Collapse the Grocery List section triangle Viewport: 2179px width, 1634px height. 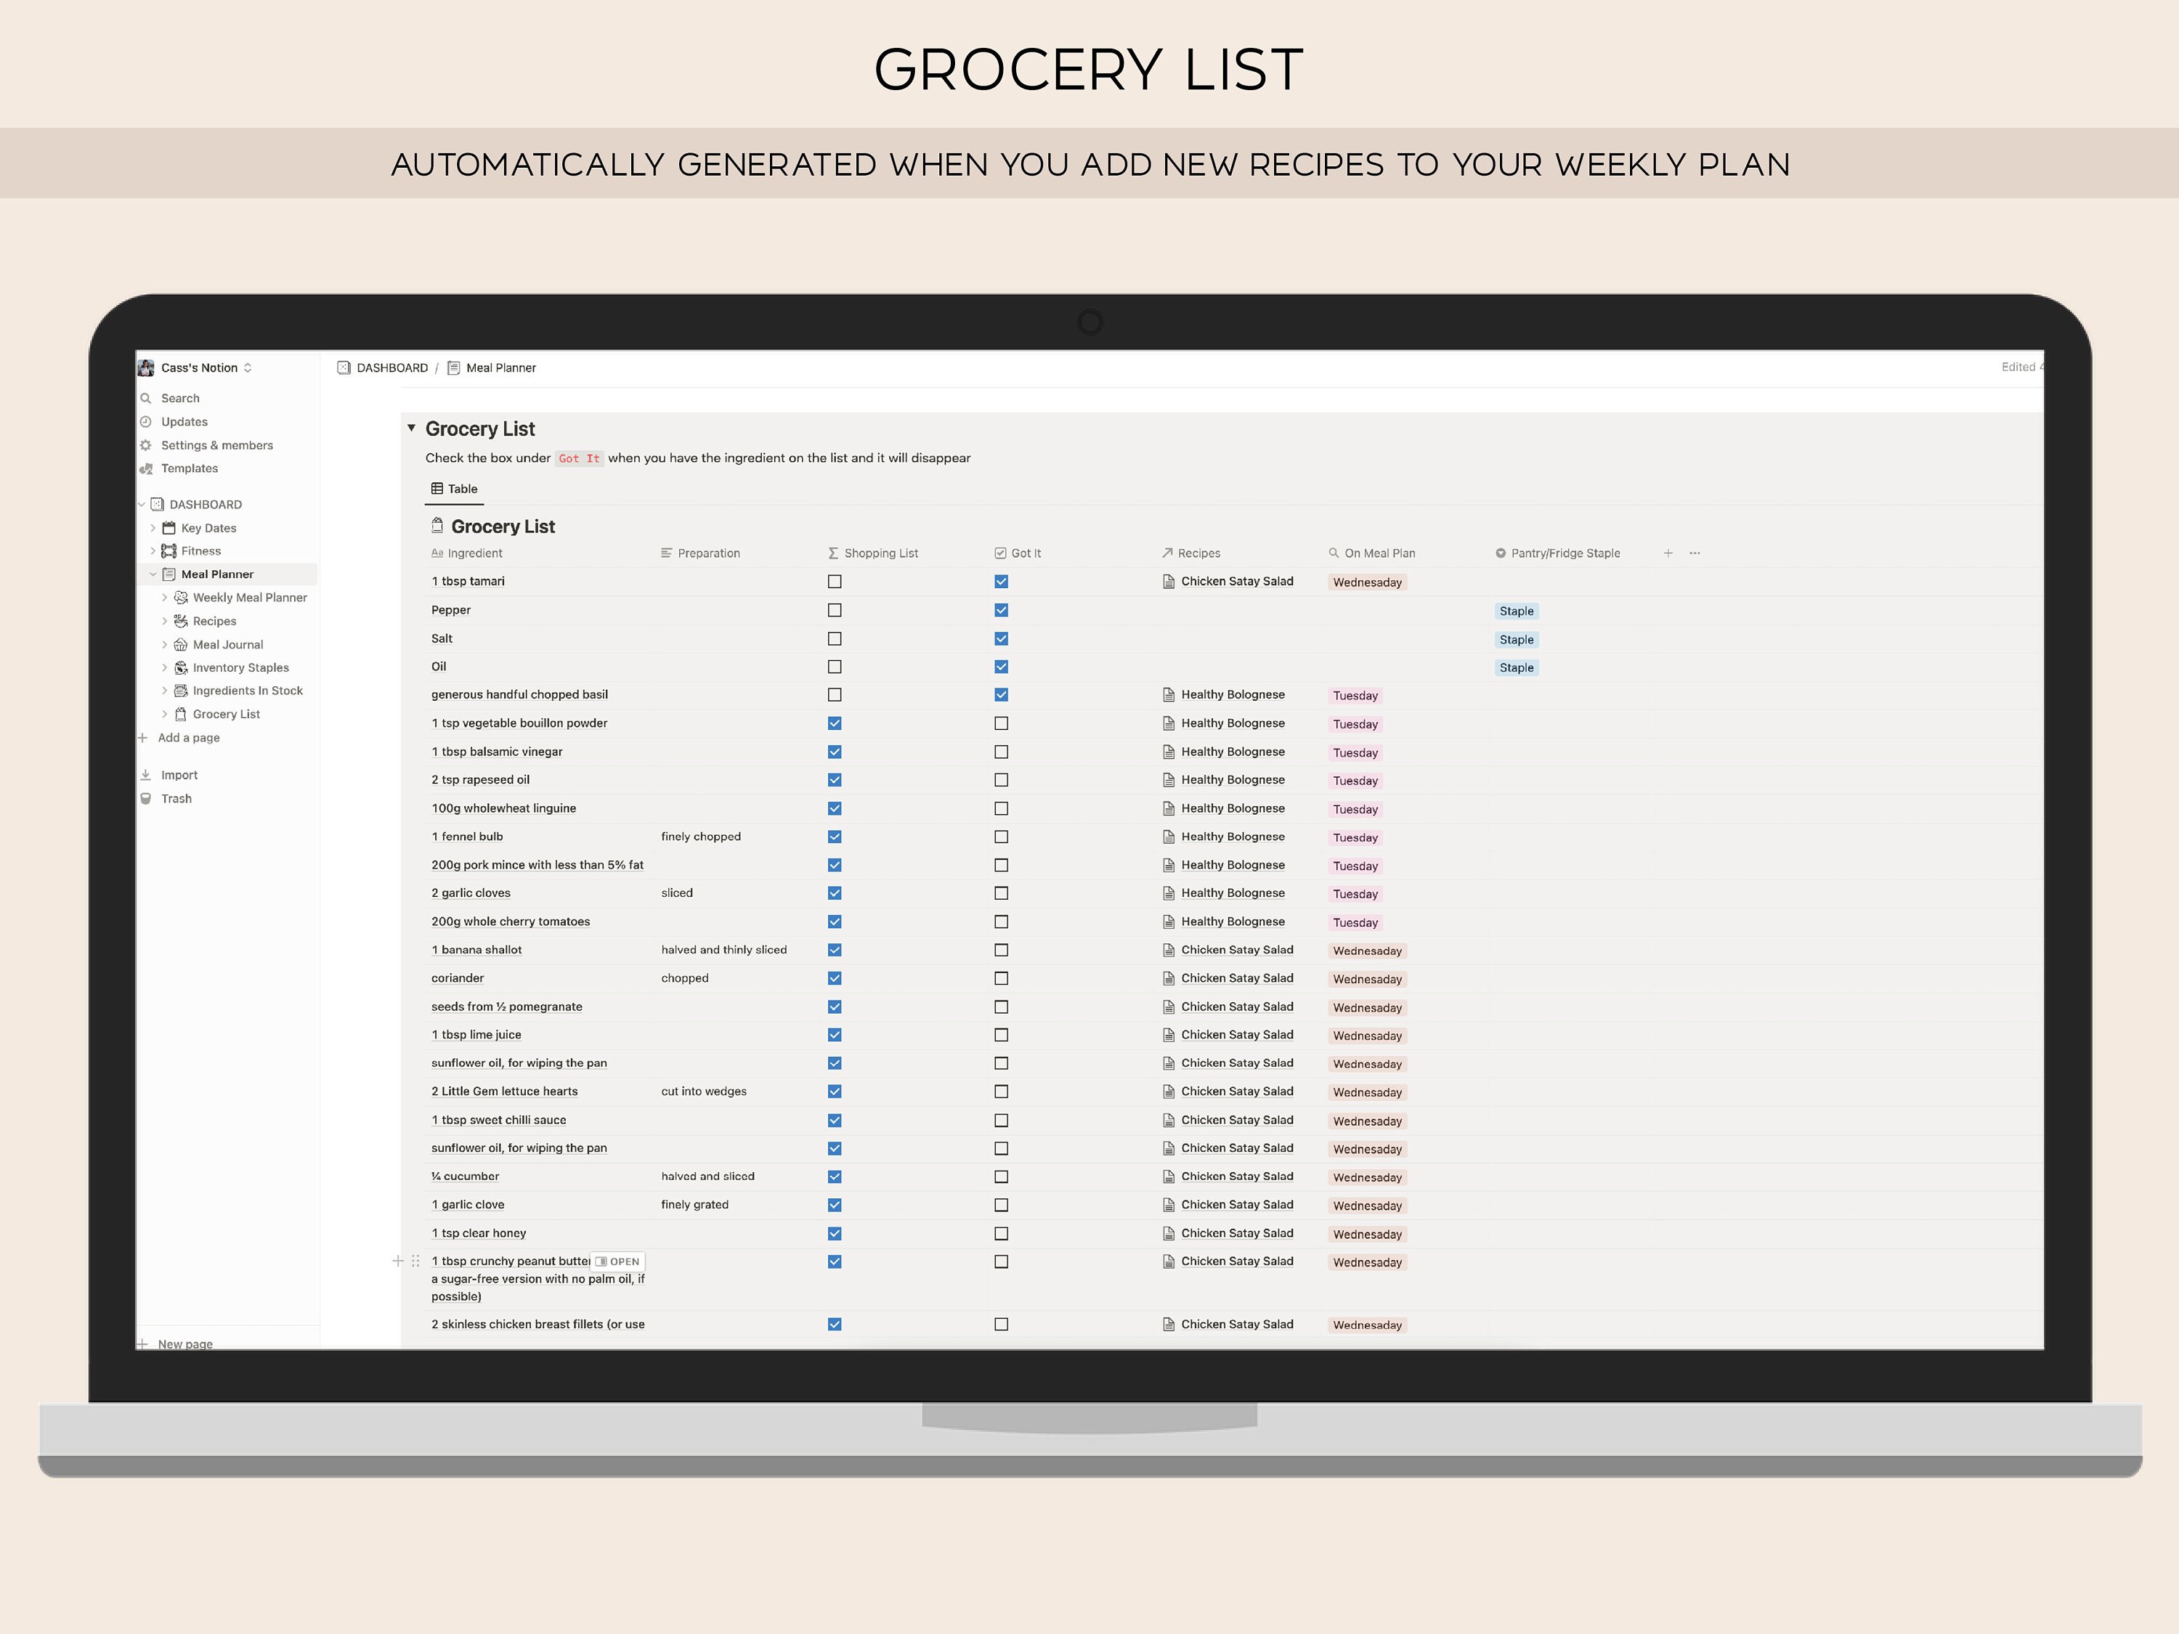coord(413,428)
